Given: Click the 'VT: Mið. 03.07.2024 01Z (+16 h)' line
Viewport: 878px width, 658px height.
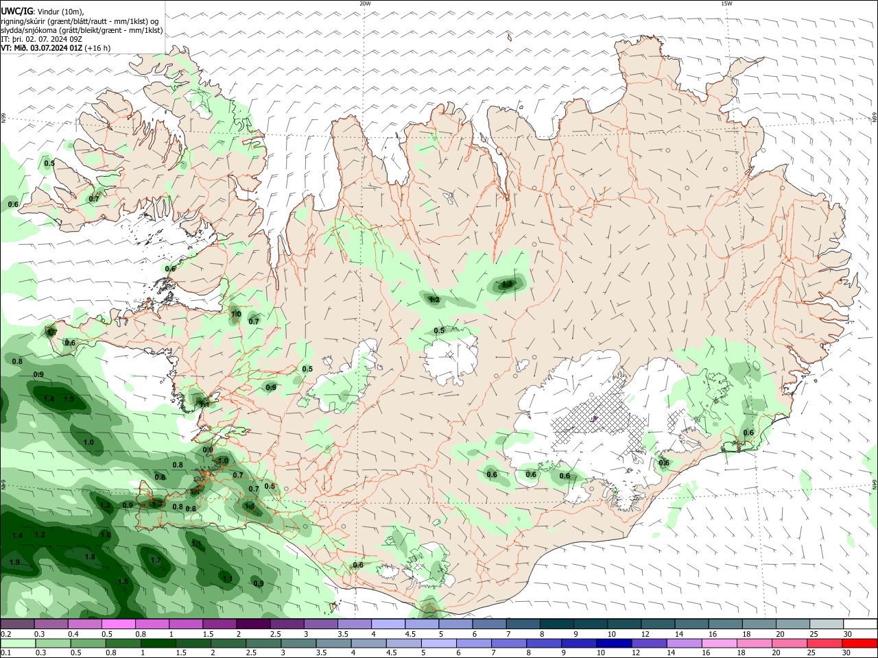Looking at the screenshot, I should 56,48.
